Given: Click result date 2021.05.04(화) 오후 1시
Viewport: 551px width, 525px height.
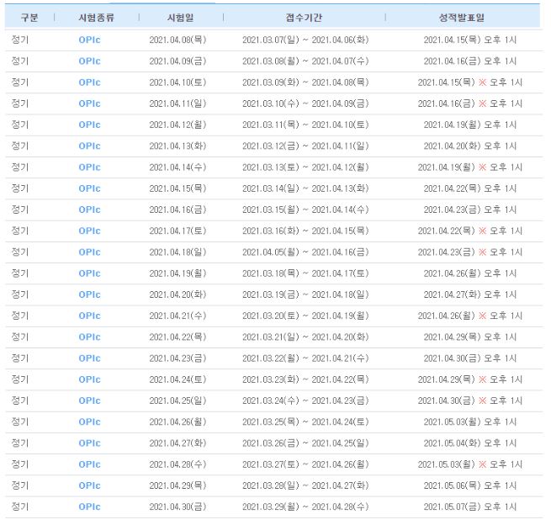Looking at the screenshot, I should (470, 443).
